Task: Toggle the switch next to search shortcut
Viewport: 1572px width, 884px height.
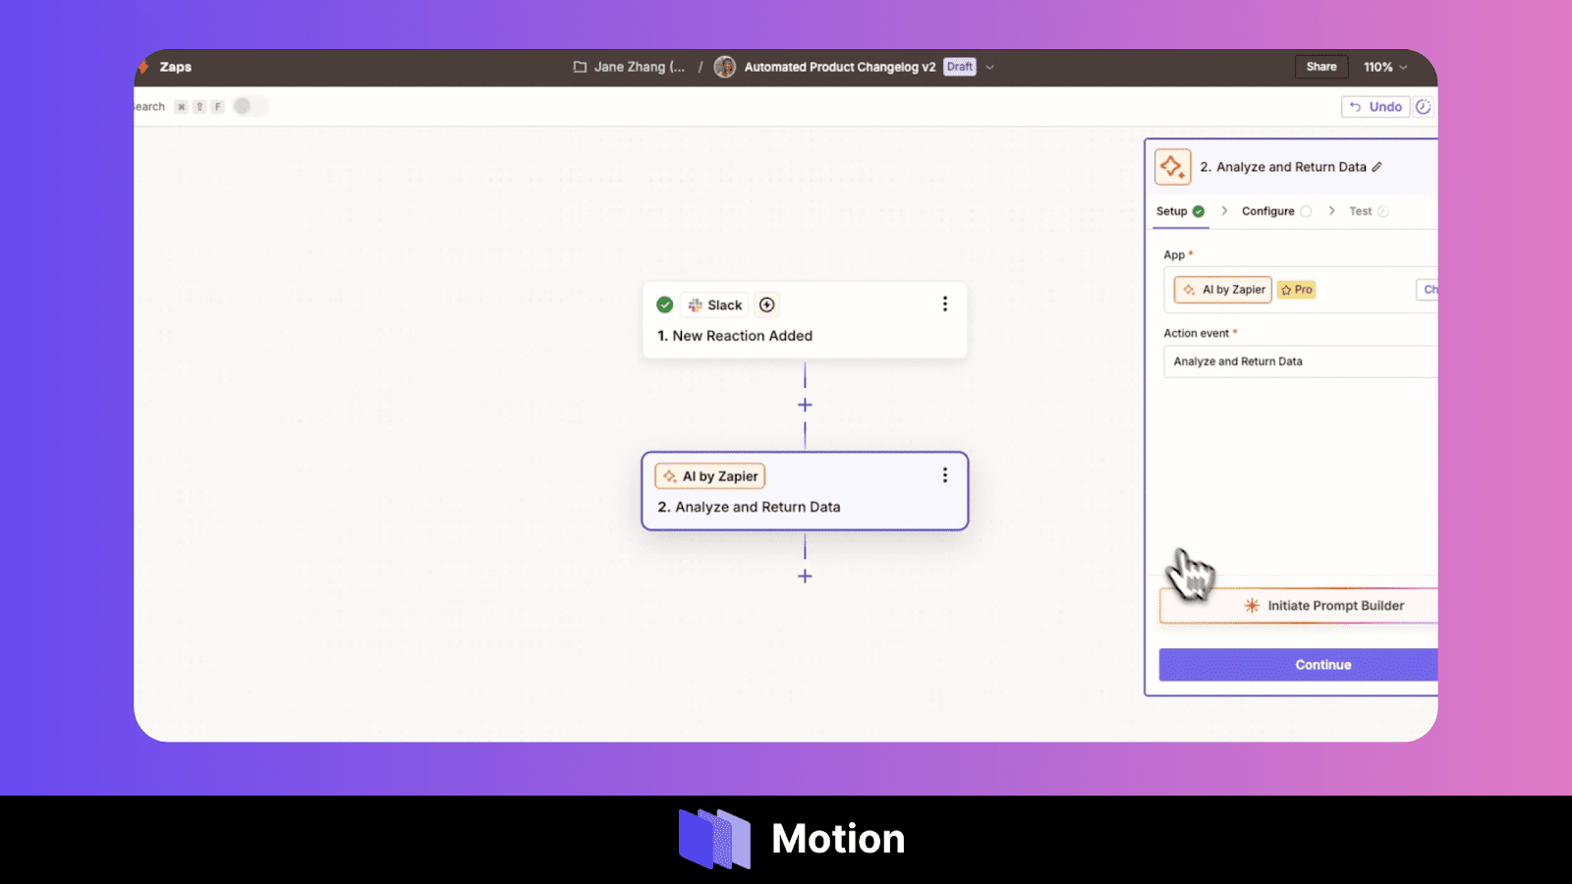Action: (x=250, y=106)
